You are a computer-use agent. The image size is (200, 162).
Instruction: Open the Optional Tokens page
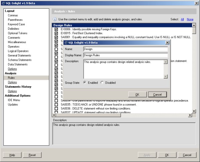[x=18, y=33]
